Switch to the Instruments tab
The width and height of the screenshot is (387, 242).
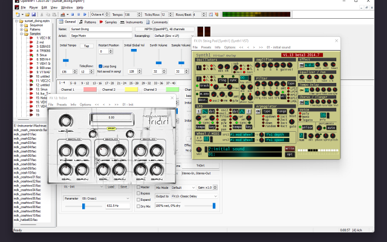point(131,22)
